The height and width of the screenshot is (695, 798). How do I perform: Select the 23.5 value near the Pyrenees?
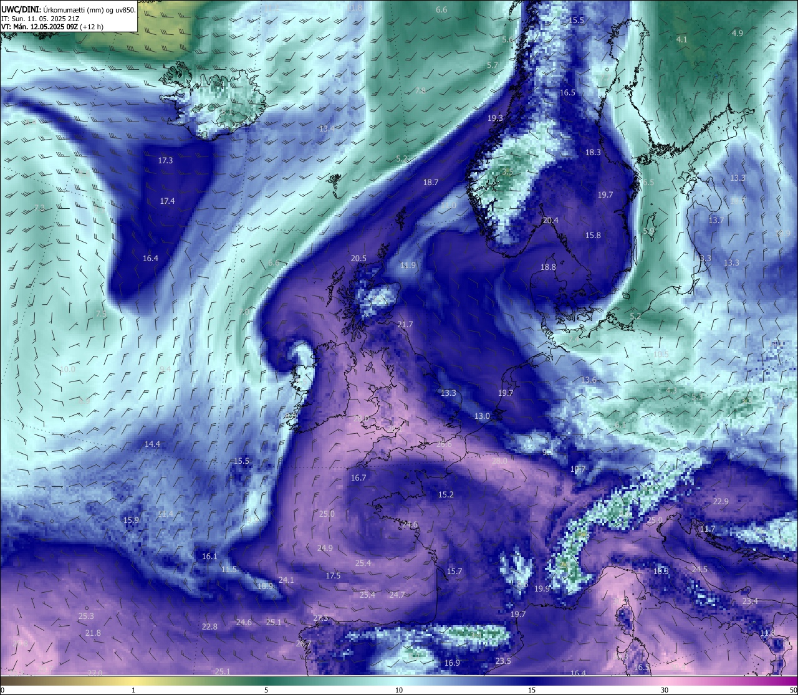[x=503, y=661]
